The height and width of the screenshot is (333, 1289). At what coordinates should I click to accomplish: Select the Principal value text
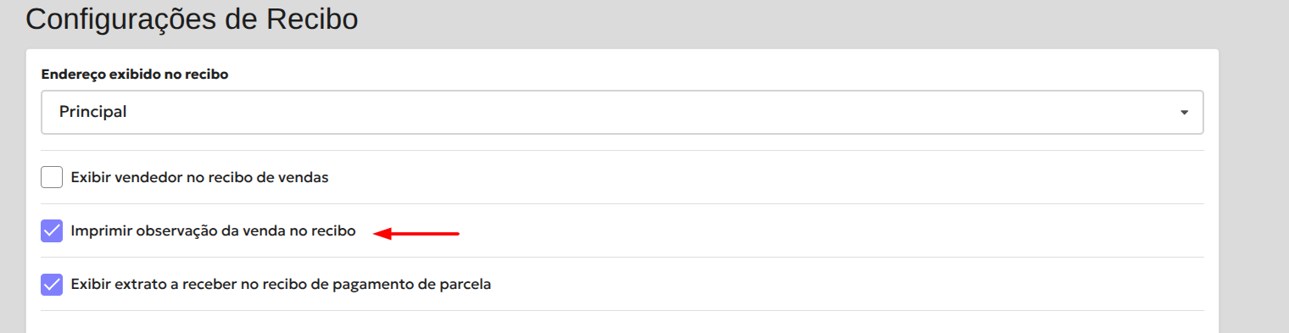pyautogui.click(x=92, y=112)
